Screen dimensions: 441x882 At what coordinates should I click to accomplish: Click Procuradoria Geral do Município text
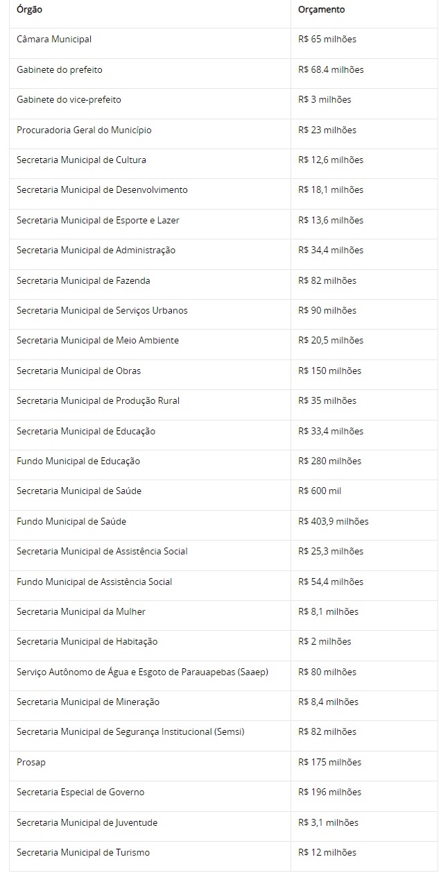[84, 130]
